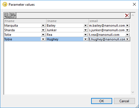139x108 pixels.
Task: Expand dropdown next to Sharda
Action: tap(43, 30)
